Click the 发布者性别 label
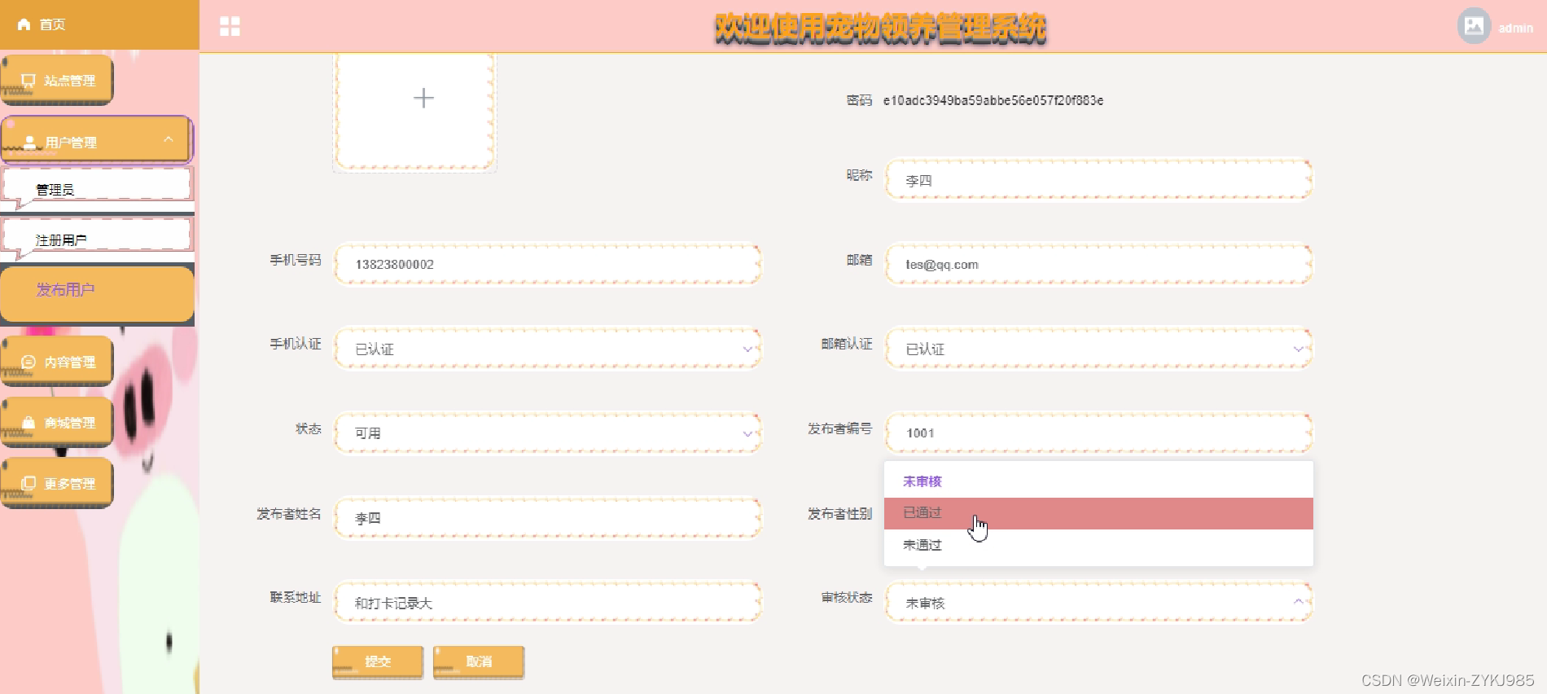The width and height of the screenshot is (1547, 694). [839, 514]
